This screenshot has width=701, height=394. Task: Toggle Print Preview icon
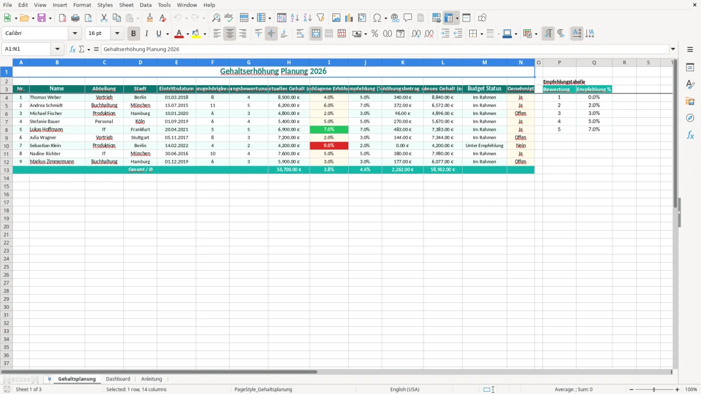pyautogui.click(x=88, y=18)
